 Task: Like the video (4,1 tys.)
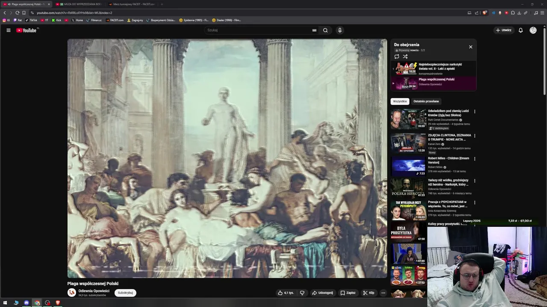286,293
